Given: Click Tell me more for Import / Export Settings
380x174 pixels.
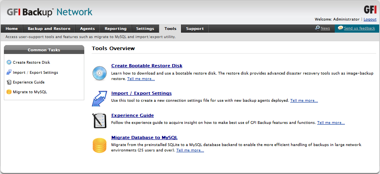Looking at the screenshot, I should tap(304, 100).
